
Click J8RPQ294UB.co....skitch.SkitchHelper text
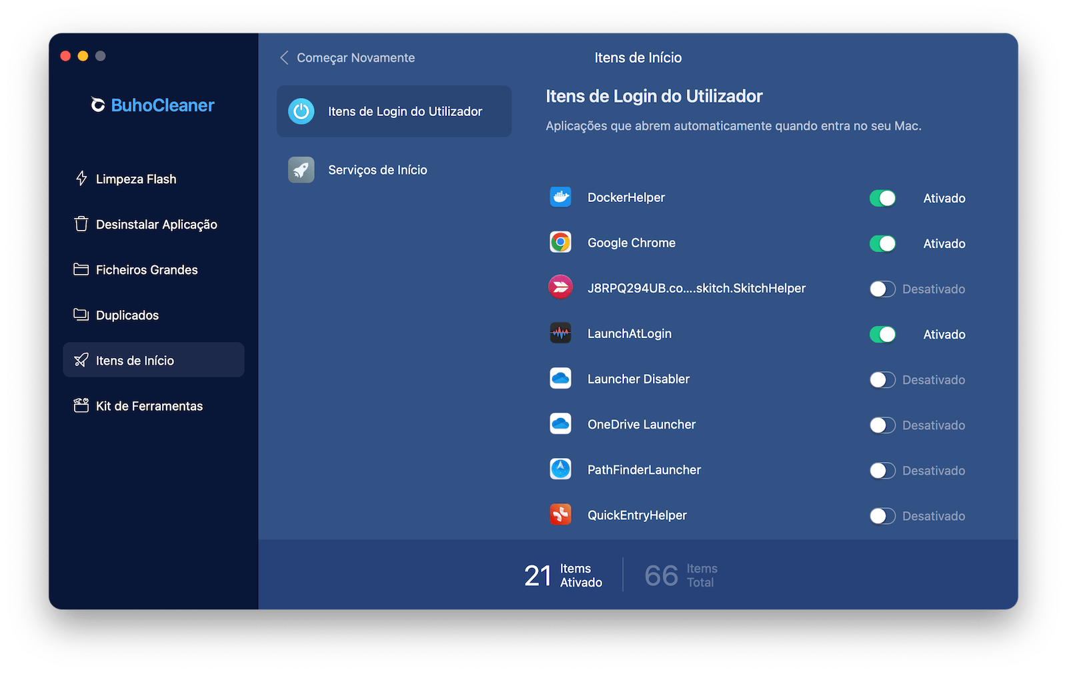[x=696, y=288]
